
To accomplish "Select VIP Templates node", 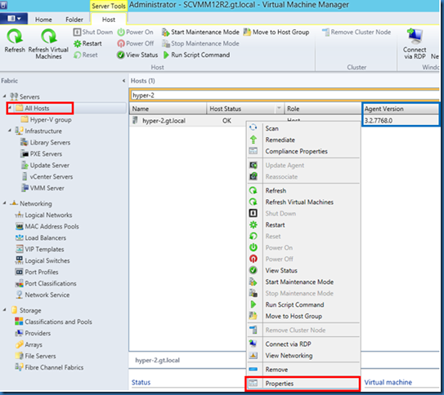I will point(40,250).
